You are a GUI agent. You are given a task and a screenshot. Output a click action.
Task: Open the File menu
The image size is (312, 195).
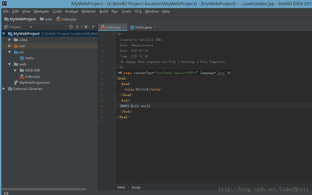click(6, 11)
